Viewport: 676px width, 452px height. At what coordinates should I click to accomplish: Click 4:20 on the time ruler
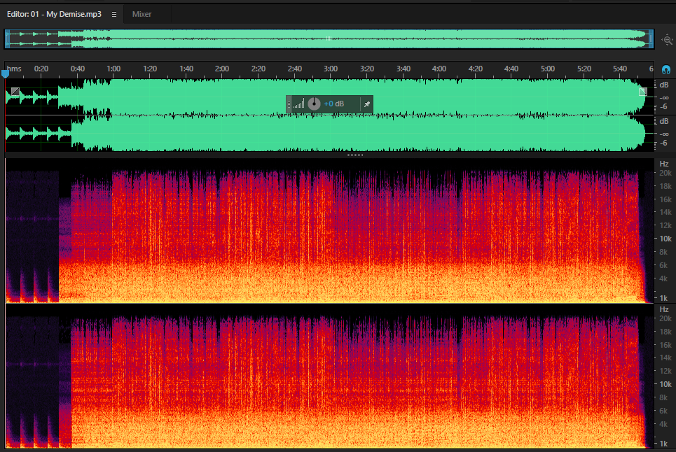(x=476, y=69)
